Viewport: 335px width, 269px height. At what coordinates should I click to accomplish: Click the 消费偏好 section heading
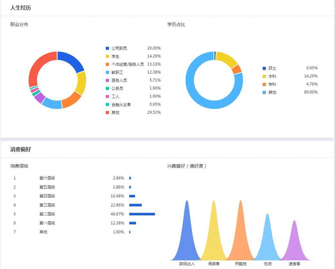pyautogui.click(x=21, y=150)
